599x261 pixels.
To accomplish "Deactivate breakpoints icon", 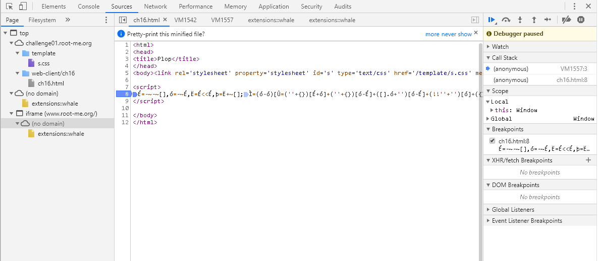I will (x=567, y=20).
